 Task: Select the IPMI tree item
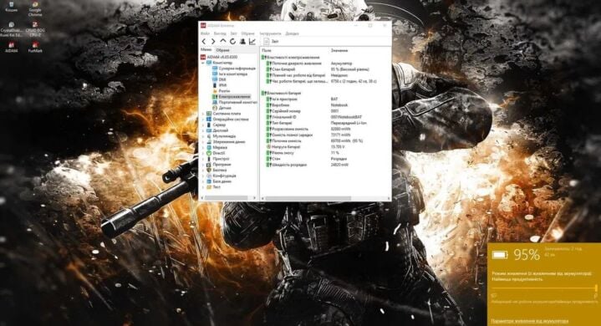[x=219, y=85]
